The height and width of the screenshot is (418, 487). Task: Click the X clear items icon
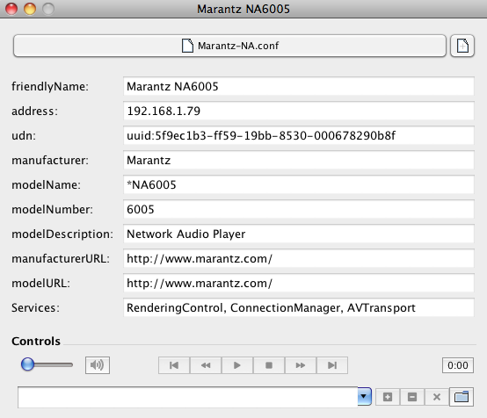[x=437, y=397]
